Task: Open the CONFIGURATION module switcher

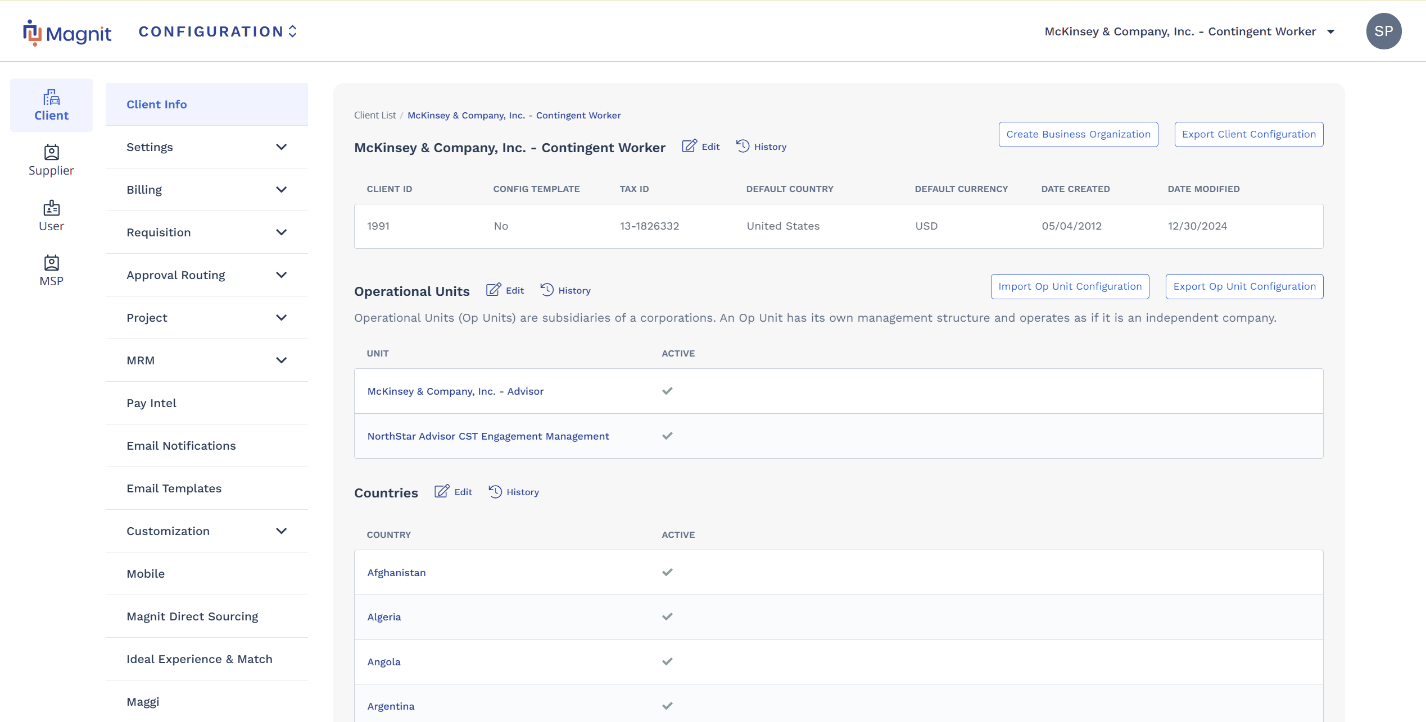Action: (x=218, y=31)
